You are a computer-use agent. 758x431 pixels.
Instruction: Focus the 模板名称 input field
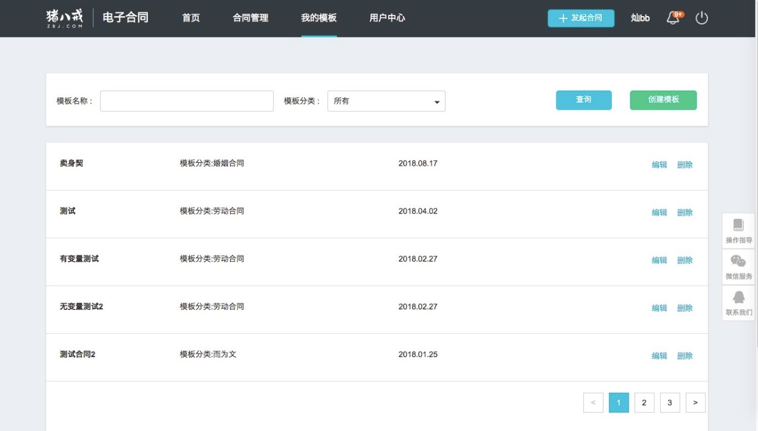tap(187, 101)
